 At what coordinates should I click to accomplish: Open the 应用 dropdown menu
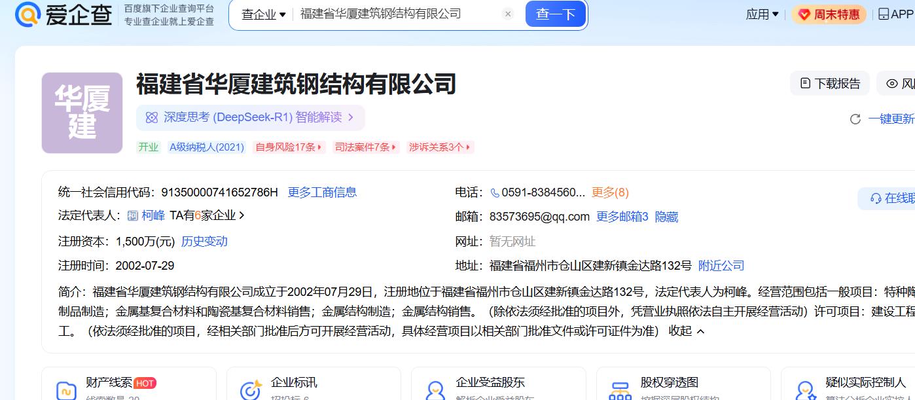(762, 14)
